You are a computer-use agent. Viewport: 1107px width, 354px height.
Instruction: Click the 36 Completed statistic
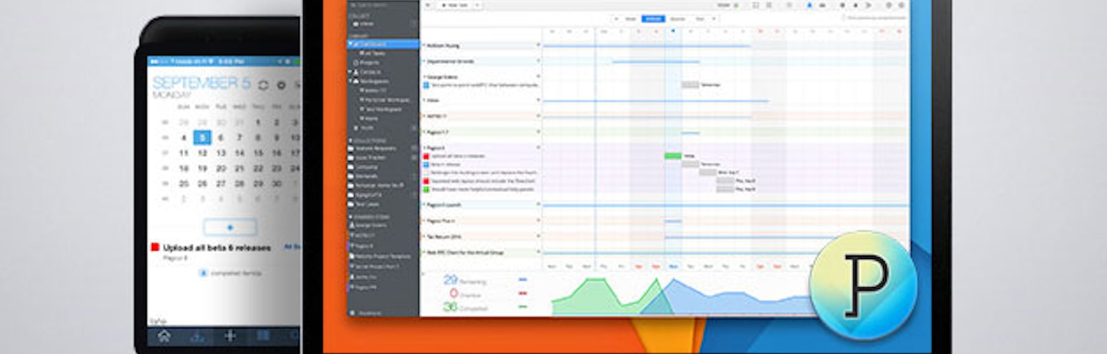[465, 306]
